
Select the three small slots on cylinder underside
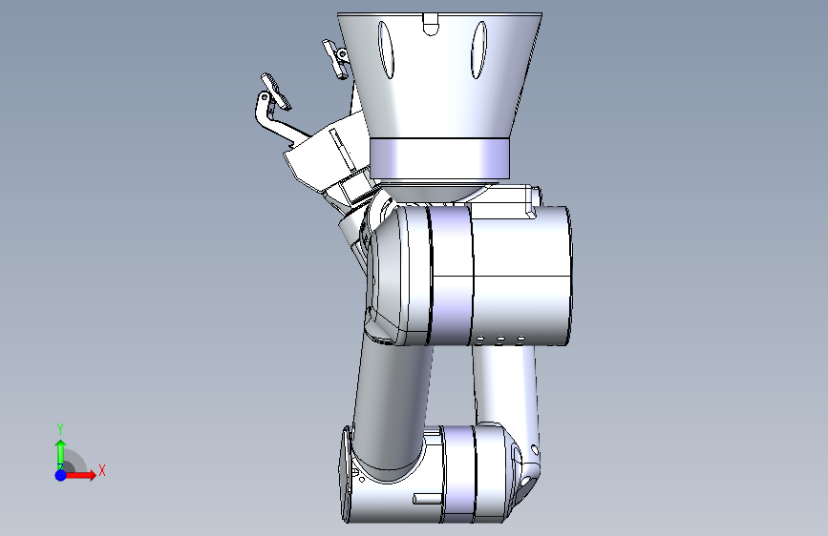point(500,340)
